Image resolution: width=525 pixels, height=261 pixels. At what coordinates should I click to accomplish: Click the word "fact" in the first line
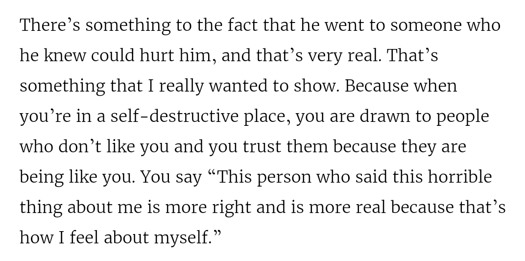click(x=242, y=25)
